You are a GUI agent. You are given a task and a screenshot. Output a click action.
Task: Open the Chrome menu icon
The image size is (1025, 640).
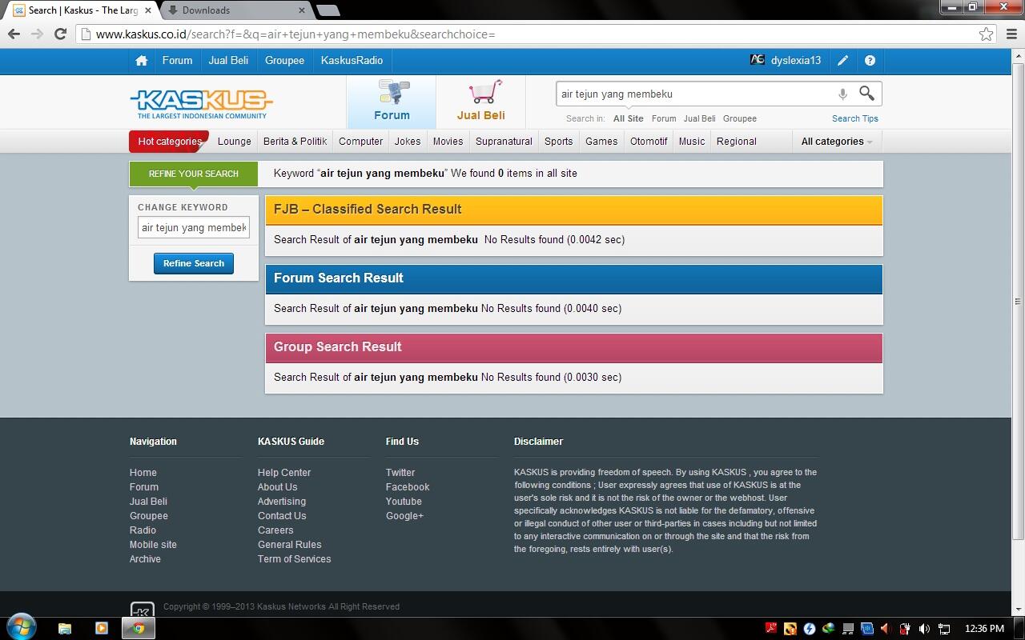[1011, 34]
